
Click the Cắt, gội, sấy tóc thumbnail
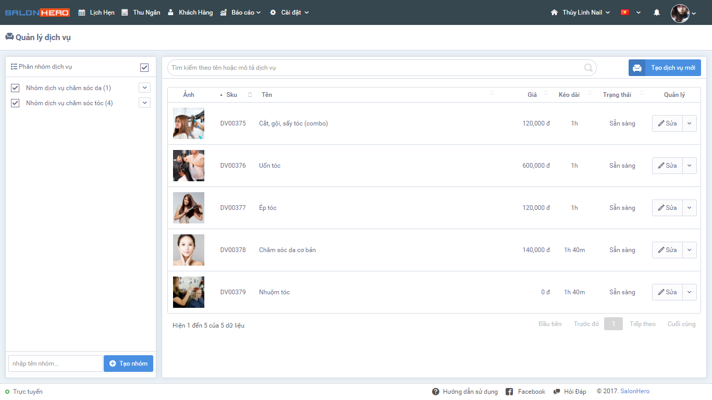(x=189, y=123)
